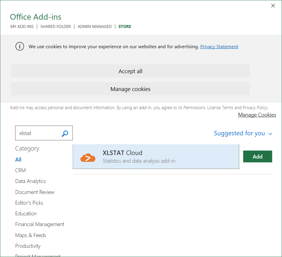The height and width of the screenshot is (257, 282).
Task: Close the Office Add-ins dialog
Action: click(x=273, y=6)
